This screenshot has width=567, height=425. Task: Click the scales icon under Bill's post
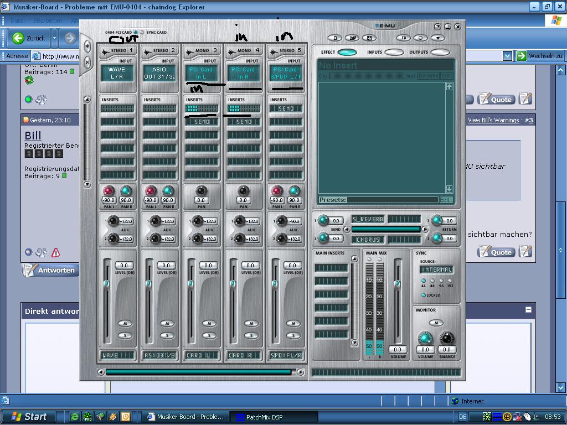(x=41, y=252)
